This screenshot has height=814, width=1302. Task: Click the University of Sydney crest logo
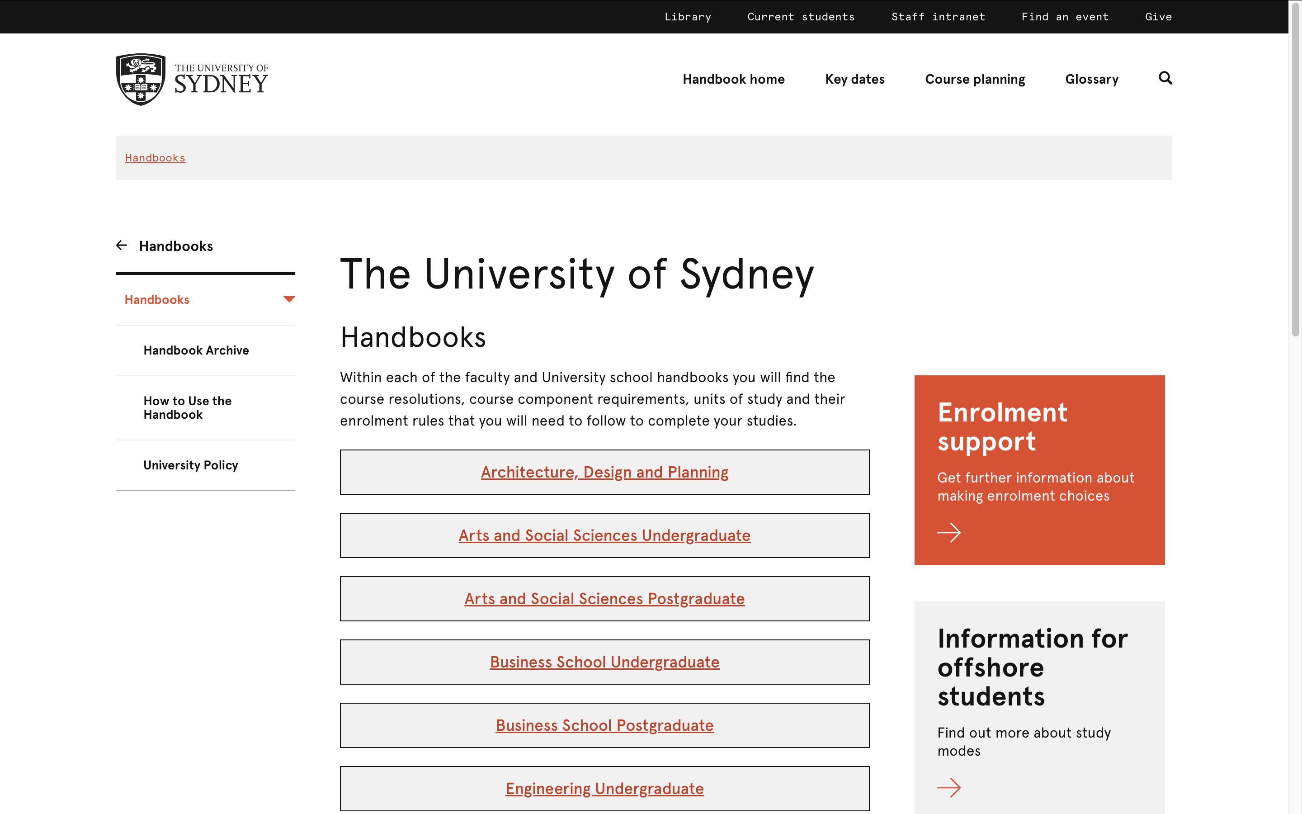pyautogui.click(x=141, y=79)
